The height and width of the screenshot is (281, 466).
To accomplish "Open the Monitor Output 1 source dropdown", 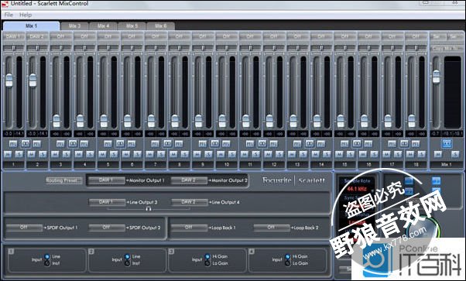I will pyautogui.click(x=106, y=180).
